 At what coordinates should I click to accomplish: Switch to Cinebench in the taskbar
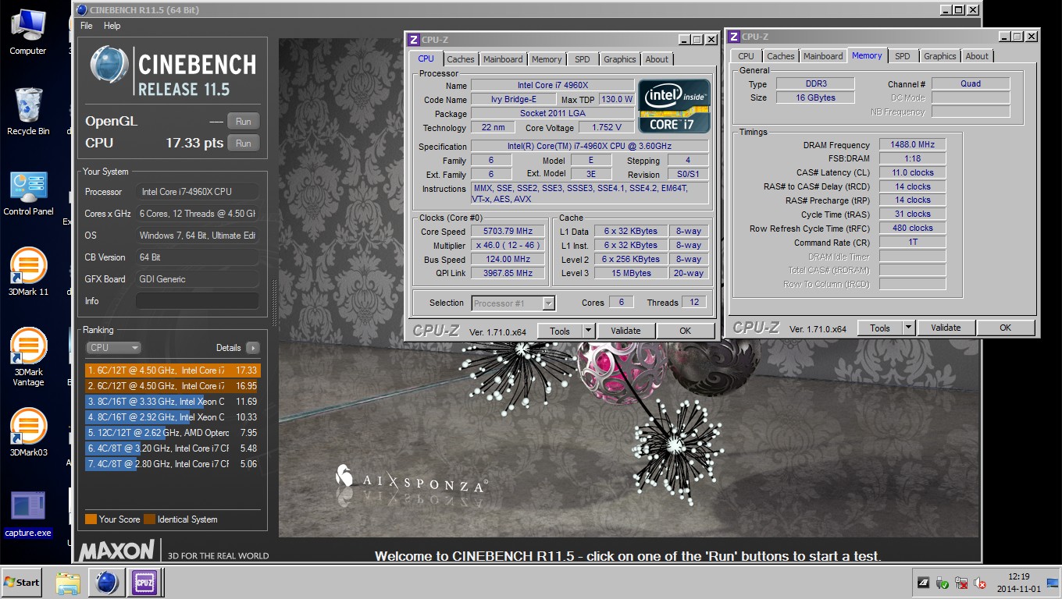106,583
